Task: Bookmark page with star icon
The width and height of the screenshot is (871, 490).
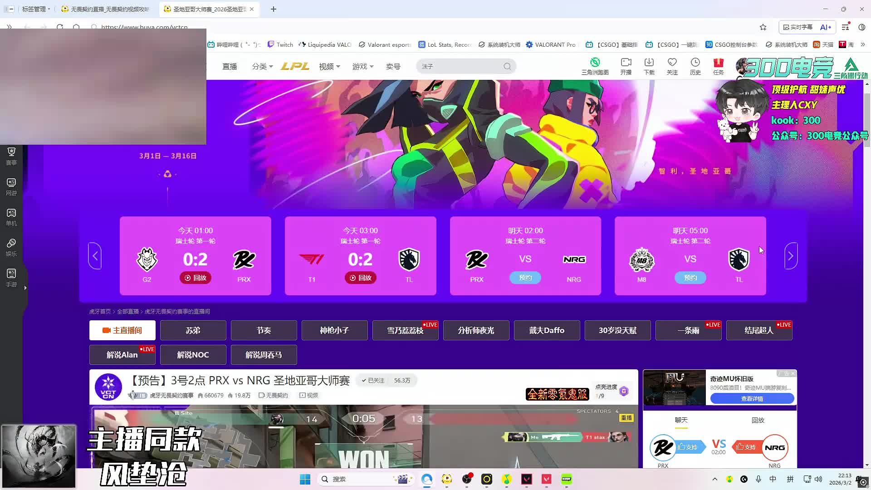Action: (763, 27)
